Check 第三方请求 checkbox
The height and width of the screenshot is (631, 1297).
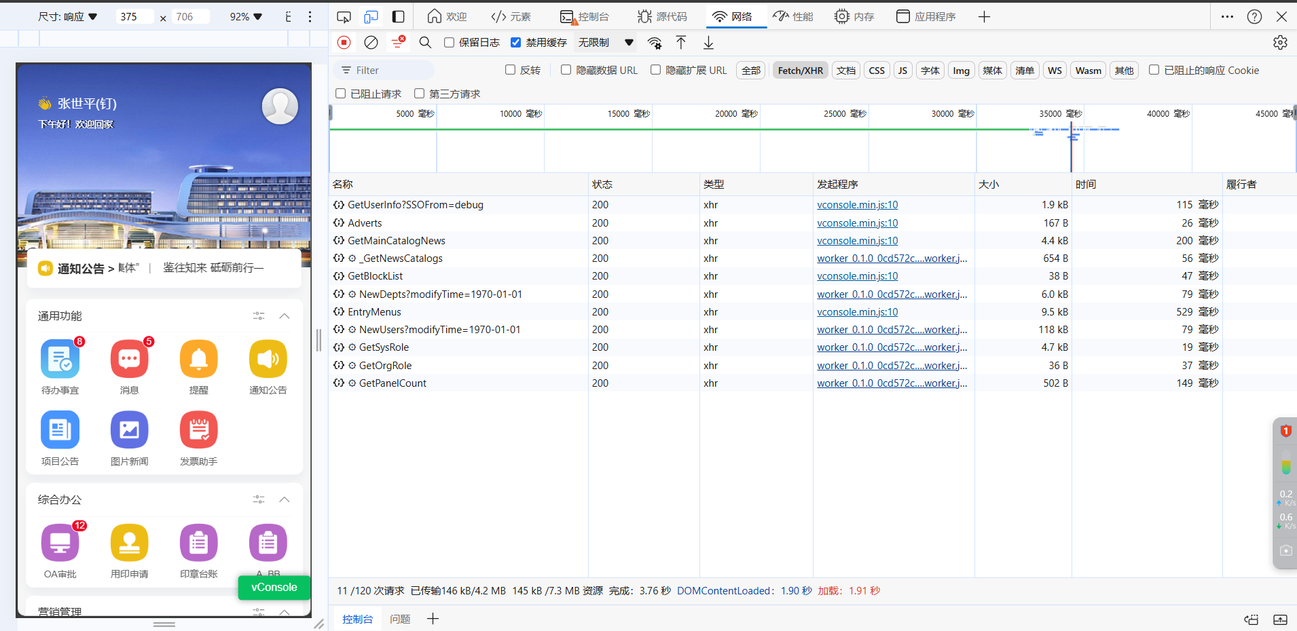coord(419,94)
